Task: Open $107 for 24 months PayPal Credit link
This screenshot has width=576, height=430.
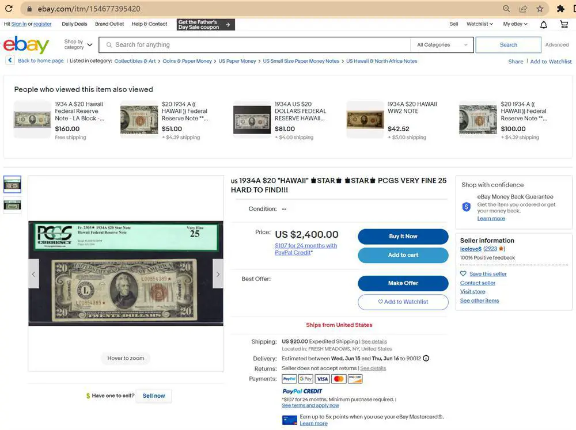Action: point(306,249)
